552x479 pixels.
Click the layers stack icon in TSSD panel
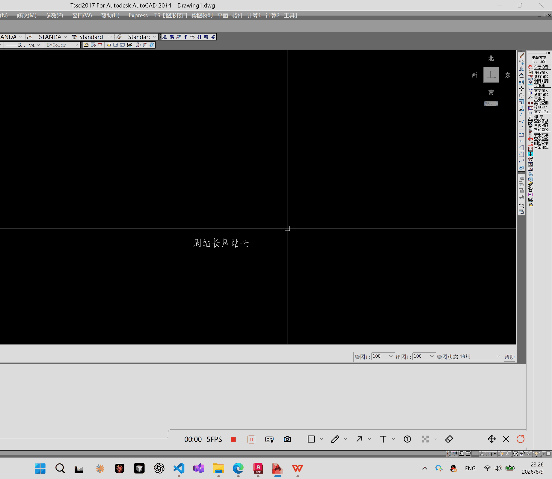(x=530, y=174)
